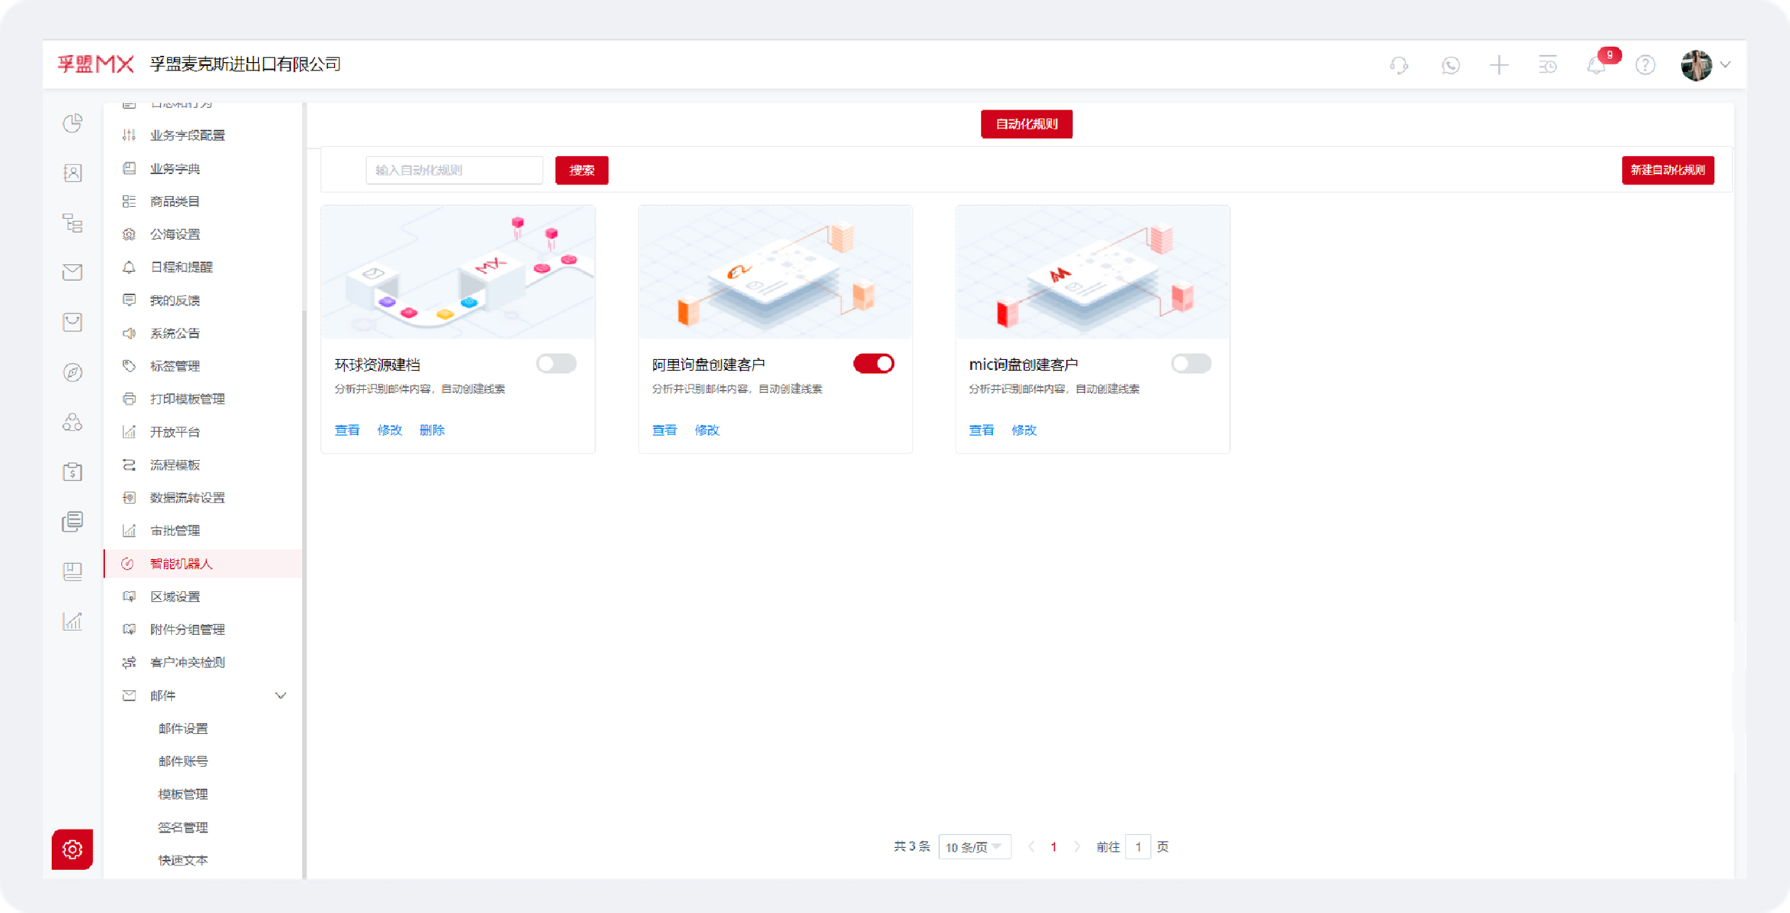Enable the 环球资源建档 rule toggle
The image size is (1790, 913).
556,364
